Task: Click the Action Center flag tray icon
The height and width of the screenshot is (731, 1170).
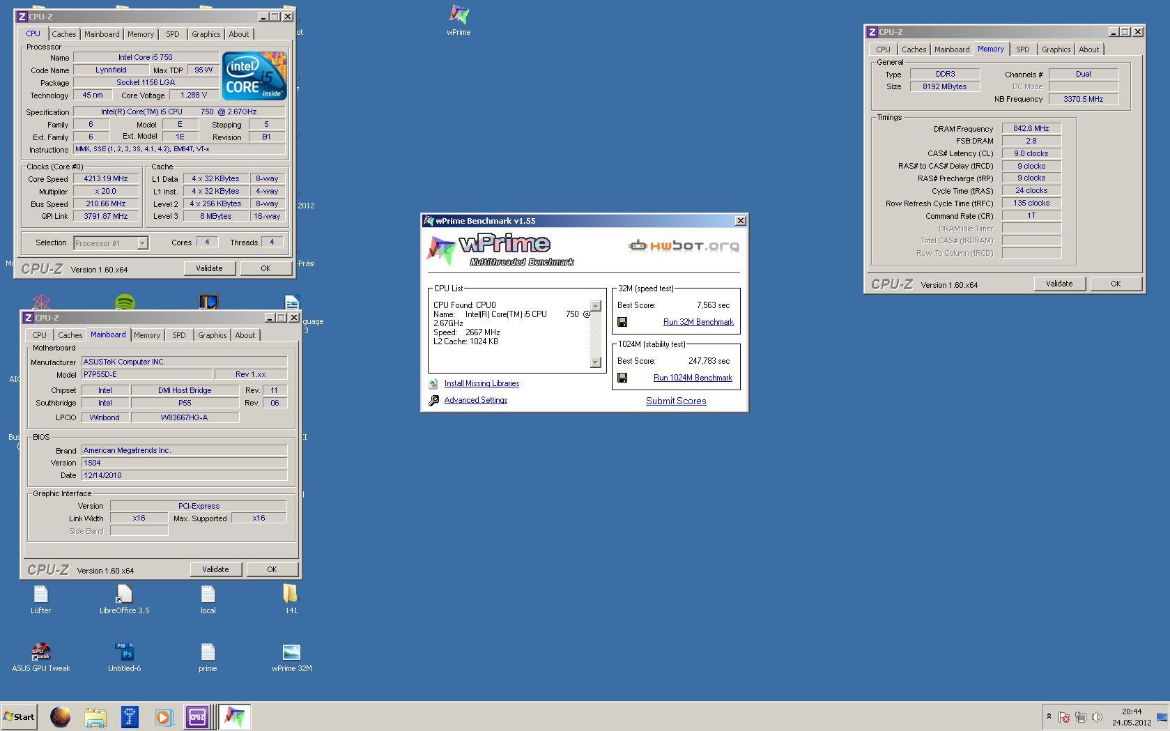Action: point(1064,716)
